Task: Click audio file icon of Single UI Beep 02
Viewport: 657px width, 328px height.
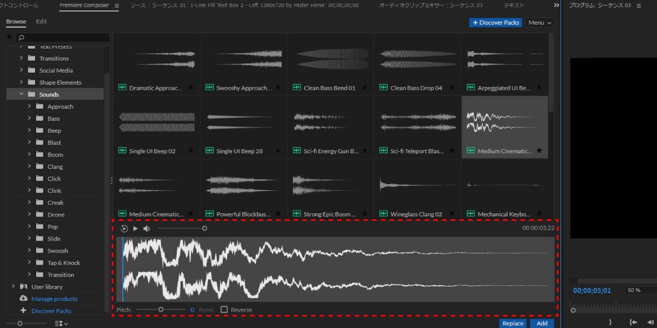Action: point(122,151)
